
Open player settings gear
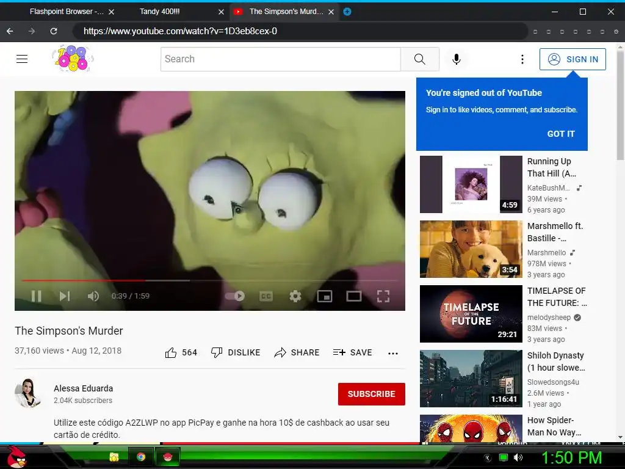pos(295,296)
